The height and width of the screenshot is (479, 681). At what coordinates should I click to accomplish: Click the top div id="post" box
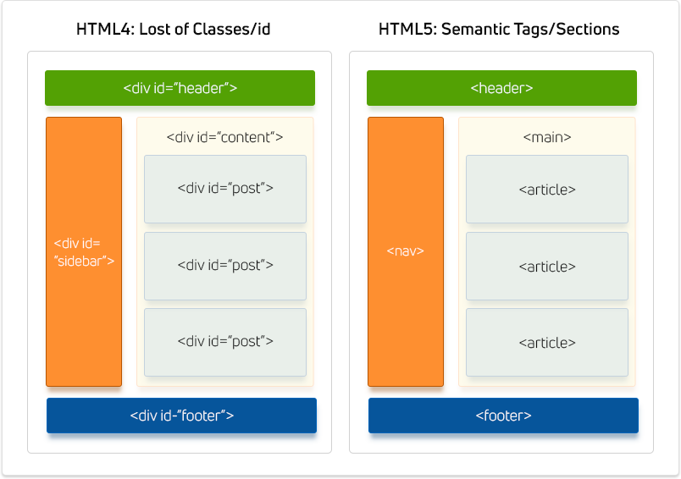(x=225, y=189)
